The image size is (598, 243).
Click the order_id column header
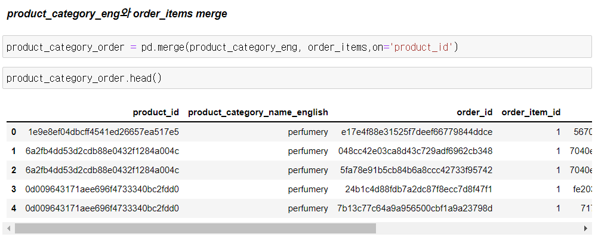(x=474, y=112)
